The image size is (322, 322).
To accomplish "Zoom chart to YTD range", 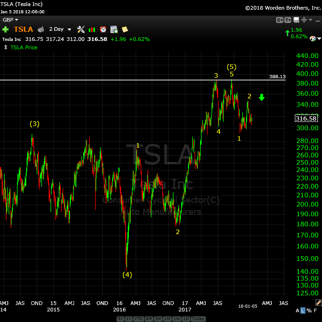I will [x=138, y=318].
